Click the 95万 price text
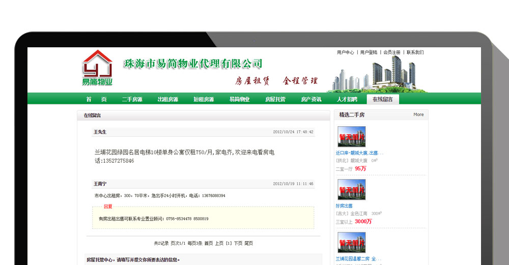 [x=360, y=169]
